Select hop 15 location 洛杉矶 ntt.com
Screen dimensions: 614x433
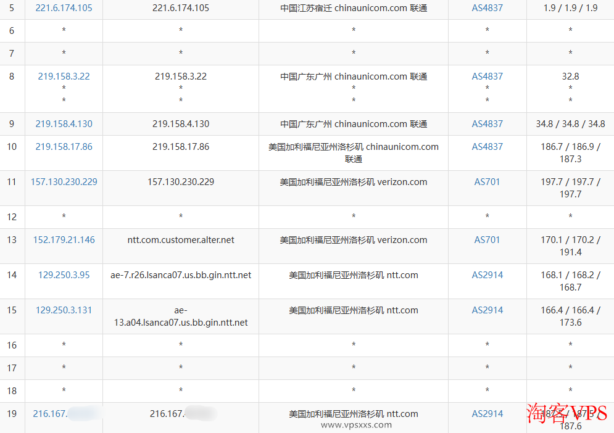[x=354, y=310]
